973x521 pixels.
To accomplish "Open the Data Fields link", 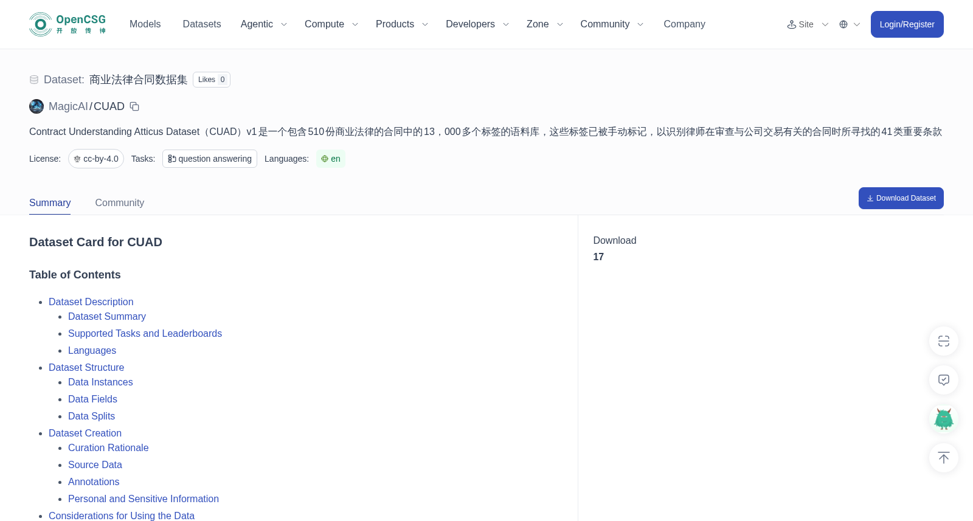I will pos(92,399).
